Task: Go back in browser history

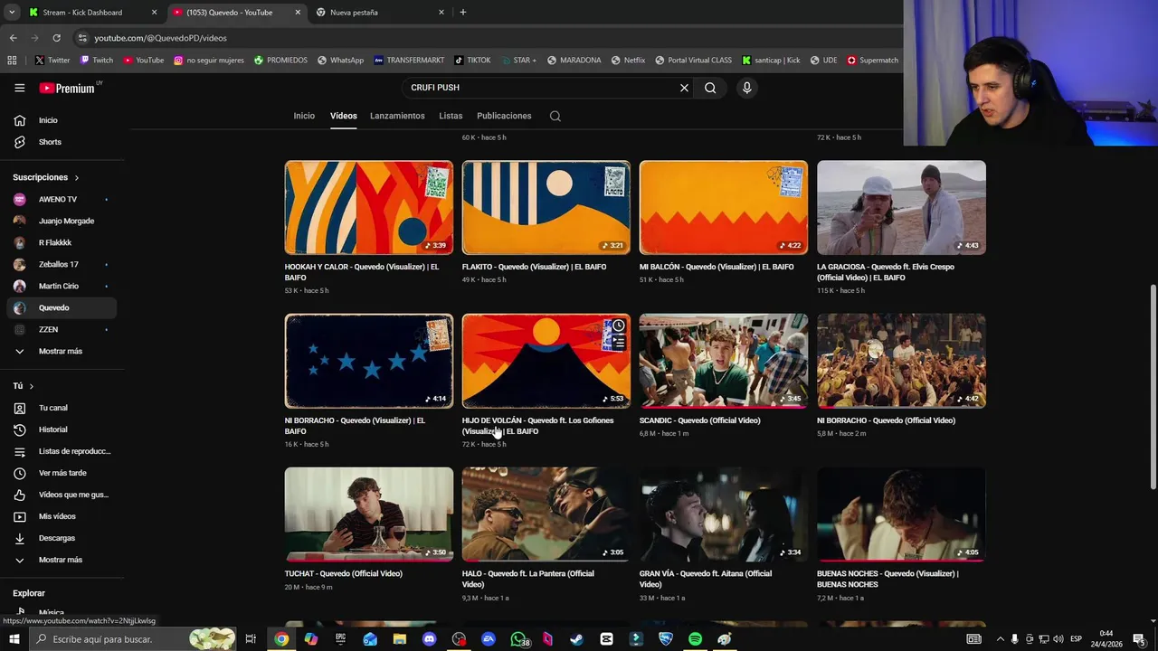Action: (x=13, y=38)
